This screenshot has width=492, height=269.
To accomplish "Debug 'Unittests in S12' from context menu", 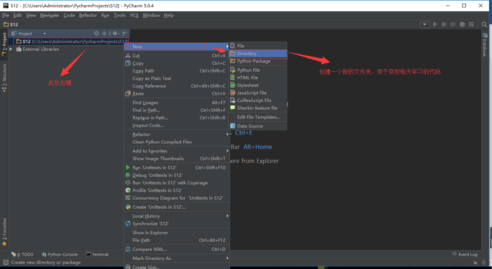I will [177, 175].
